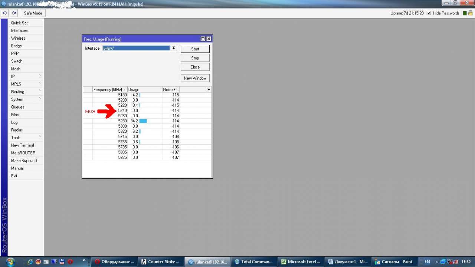Image resolution: width=475 pixels, height=267 pixels.
Task: Show hidden system tray icons arrow
Action: point(436,262)
